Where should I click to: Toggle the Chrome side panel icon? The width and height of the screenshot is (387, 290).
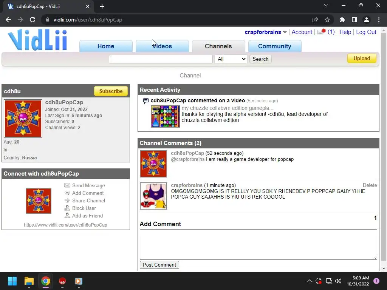point(354,20)
